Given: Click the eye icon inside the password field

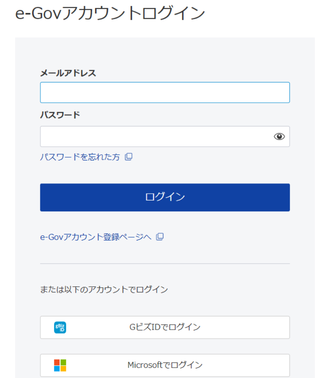Looking at the screenshot, I should (x=279, y=136).
